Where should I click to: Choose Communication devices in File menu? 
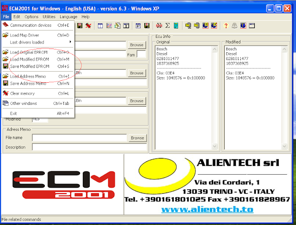click(x=38, y=25)
